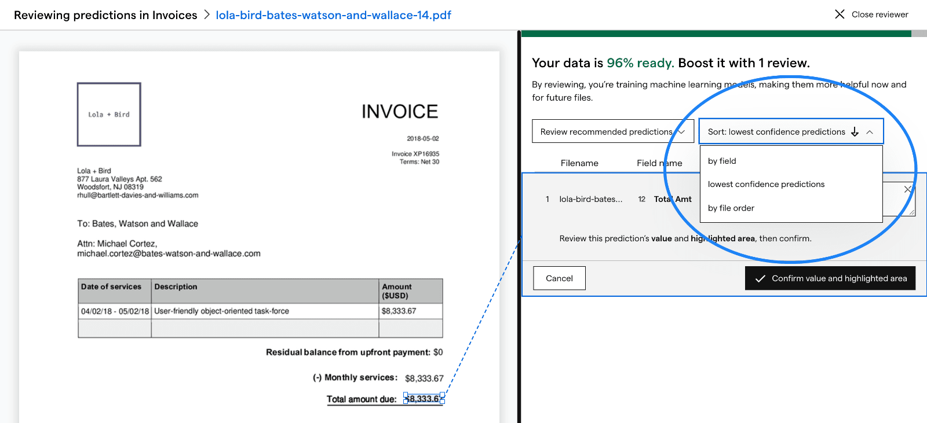
Task: Click the $8,333.67 amount table cell
Action: (411, 311)
